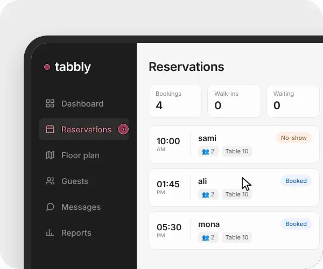Viewport: 323px width, 269px height.
Task: Select the guest name sami
Action: (x=207, y=138)
